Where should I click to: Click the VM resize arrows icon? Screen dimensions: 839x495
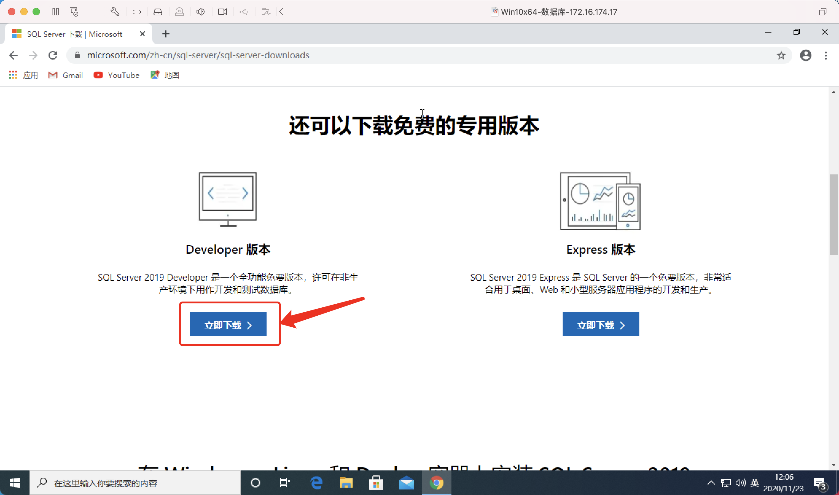[136, 12]
